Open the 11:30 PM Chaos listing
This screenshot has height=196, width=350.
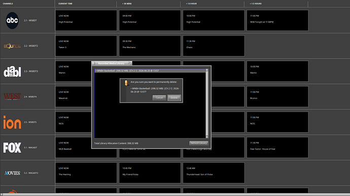click(214, 46)
